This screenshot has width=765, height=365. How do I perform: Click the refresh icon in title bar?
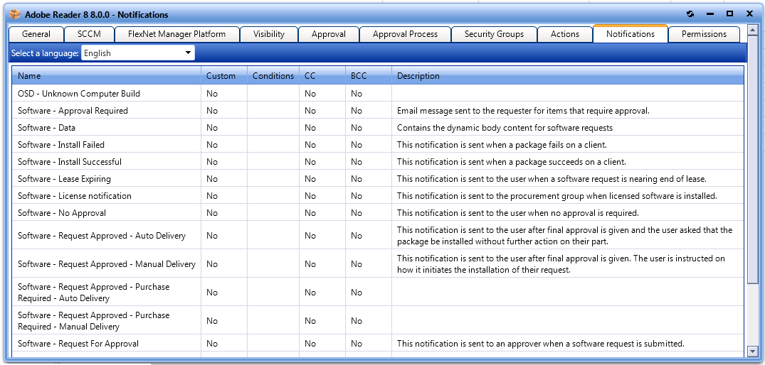point(690,14)
